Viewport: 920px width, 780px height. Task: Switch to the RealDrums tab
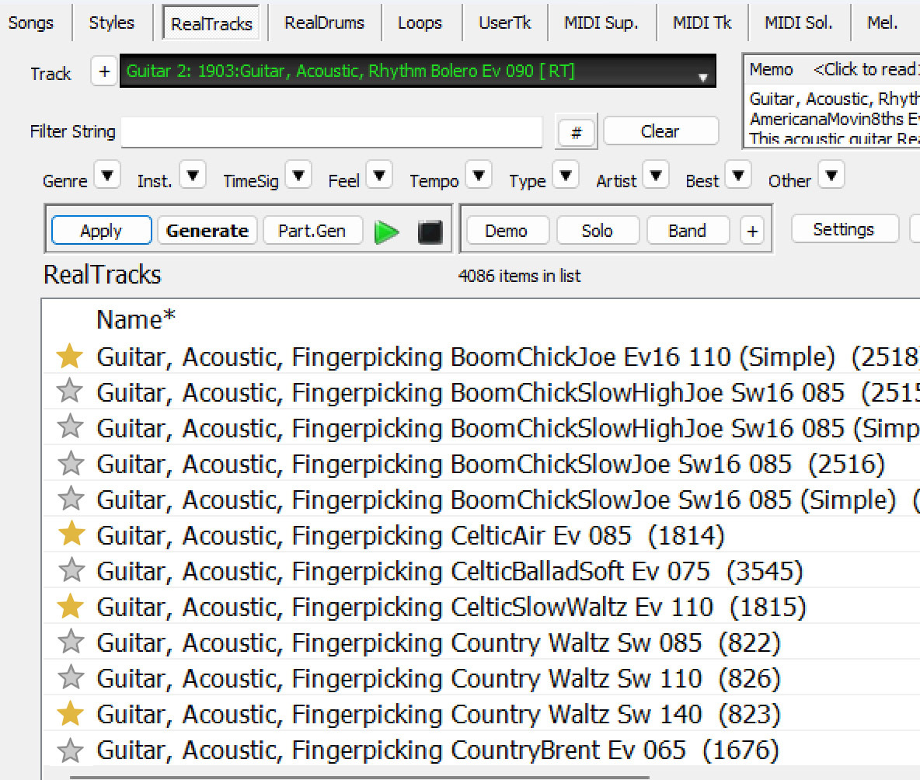pos(324,23)
